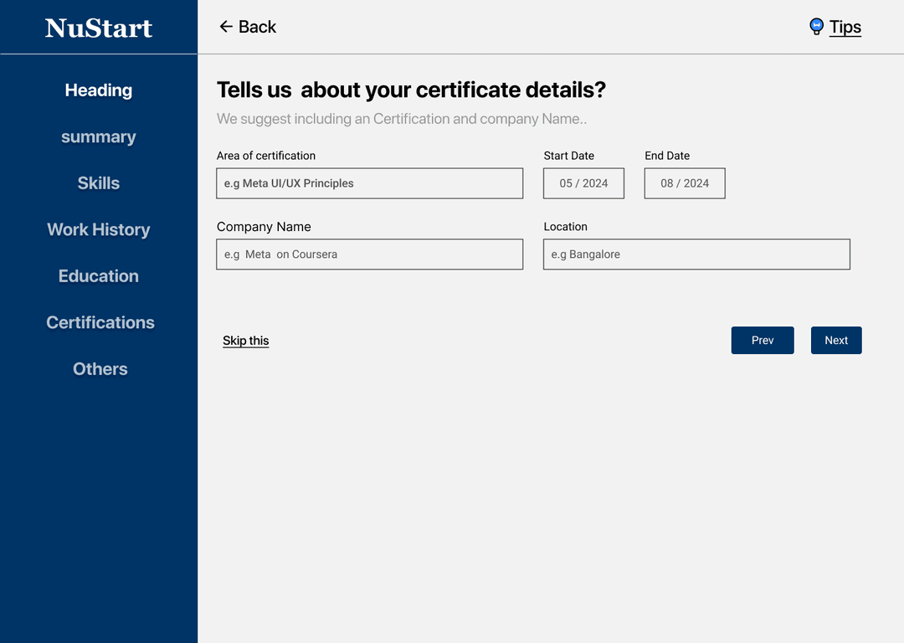Click the Back text label

(257, 27)
